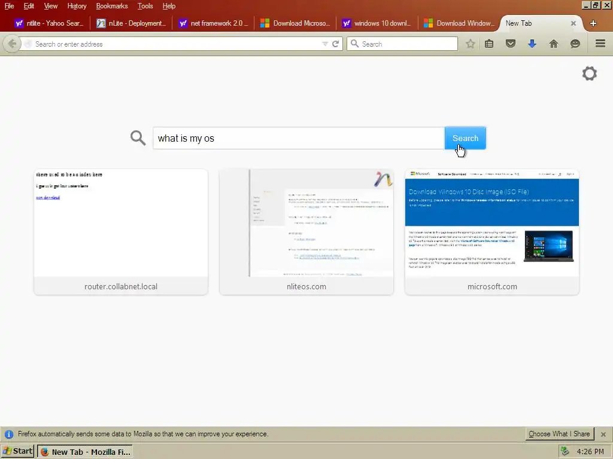Open the hamburger menu
The height and width of the screenshot is (459, 613).
click(600, 43)
